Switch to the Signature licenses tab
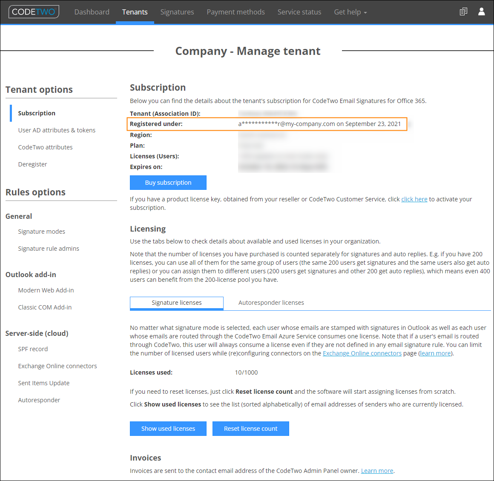The width and height of the screenshot is (494, 481). 176,303
